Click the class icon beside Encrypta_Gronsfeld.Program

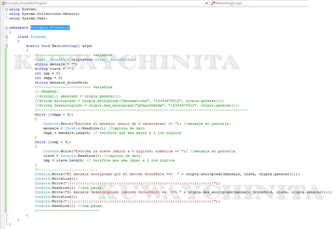(3, 3)
